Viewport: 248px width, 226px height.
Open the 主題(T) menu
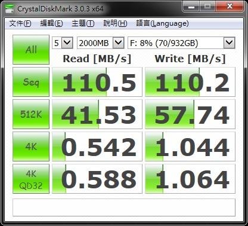83,23
